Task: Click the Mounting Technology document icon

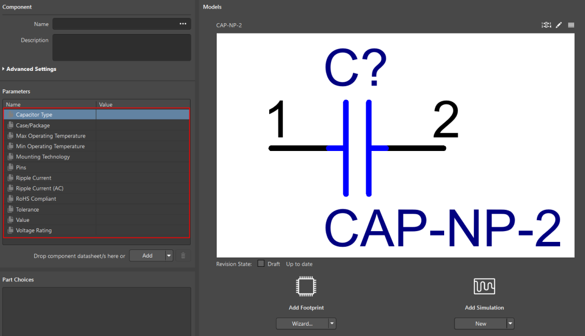Action: tap(10, 156)
